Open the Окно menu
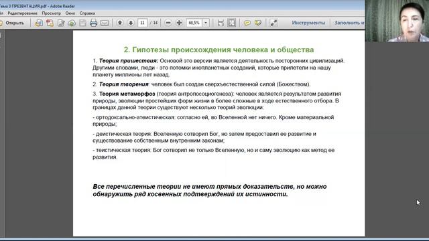Image resolution: width=429 pixels, height=241 pixels. pyautogui.click(x=70, y=13)
